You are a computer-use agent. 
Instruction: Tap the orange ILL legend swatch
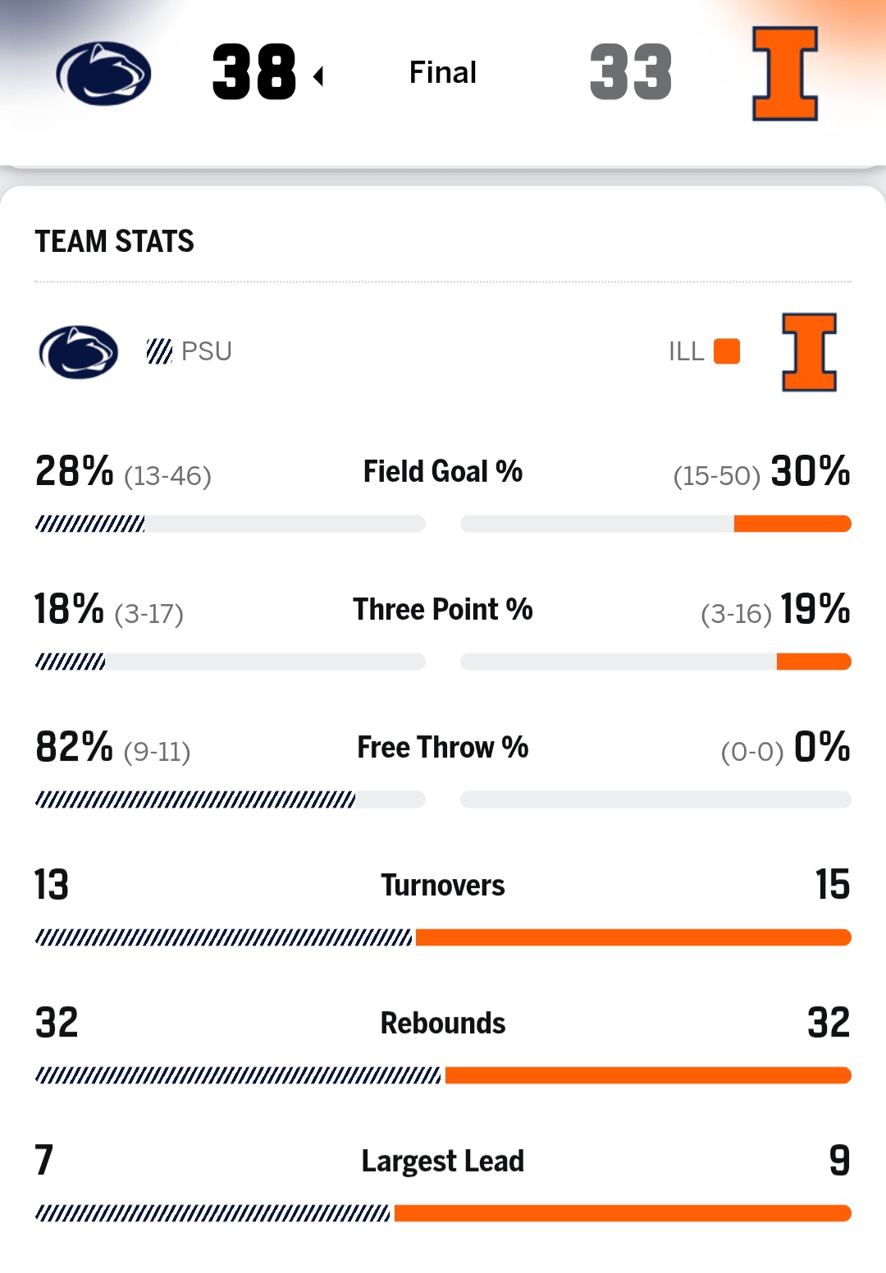pyautogui.click(x=727, y=351)
